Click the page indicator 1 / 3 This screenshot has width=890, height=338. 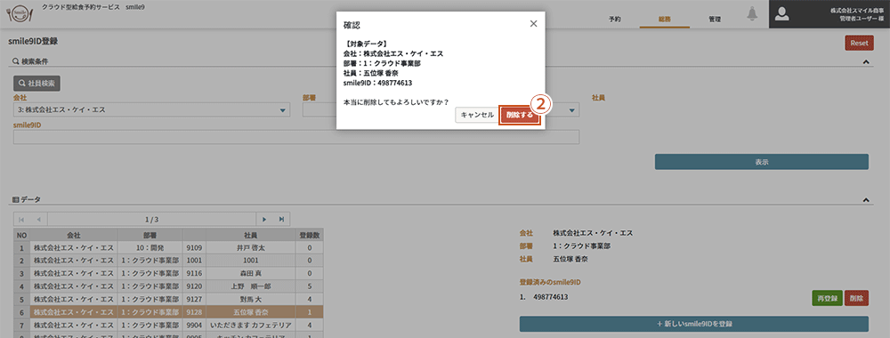click(x=151, y=219)
